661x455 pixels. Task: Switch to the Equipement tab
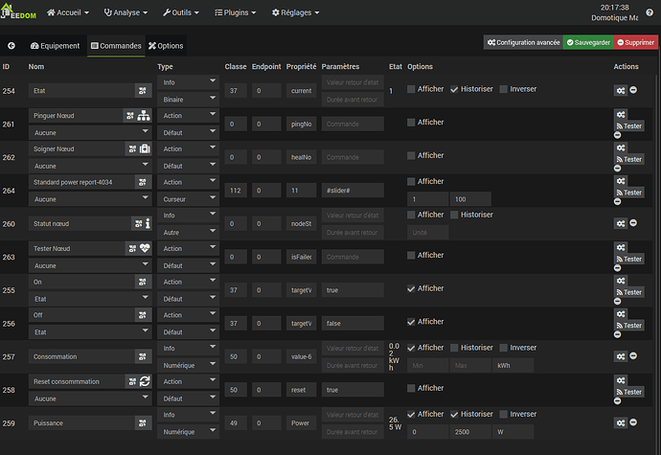coord(55,46)
